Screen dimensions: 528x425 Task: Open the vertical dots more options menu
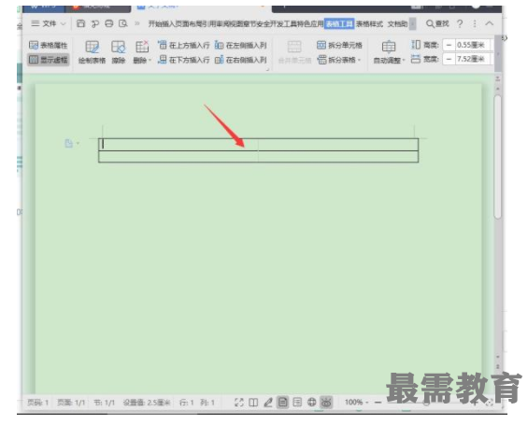point(475,23)
